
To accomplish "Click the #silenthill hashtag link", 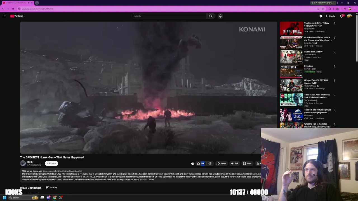I will click(78, 171).
